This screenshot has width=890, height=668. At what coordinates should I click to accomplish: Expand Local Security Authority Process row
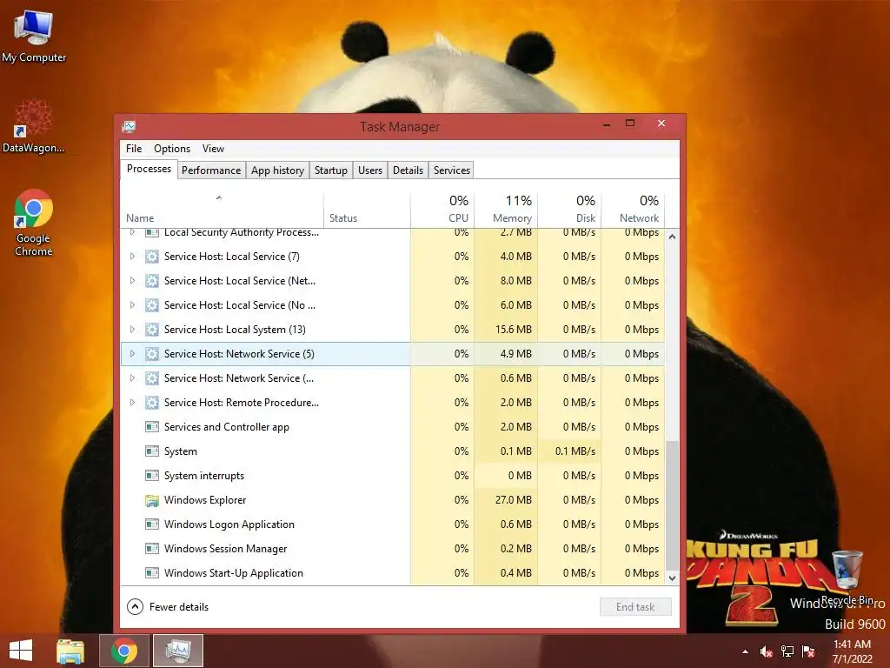132,232
